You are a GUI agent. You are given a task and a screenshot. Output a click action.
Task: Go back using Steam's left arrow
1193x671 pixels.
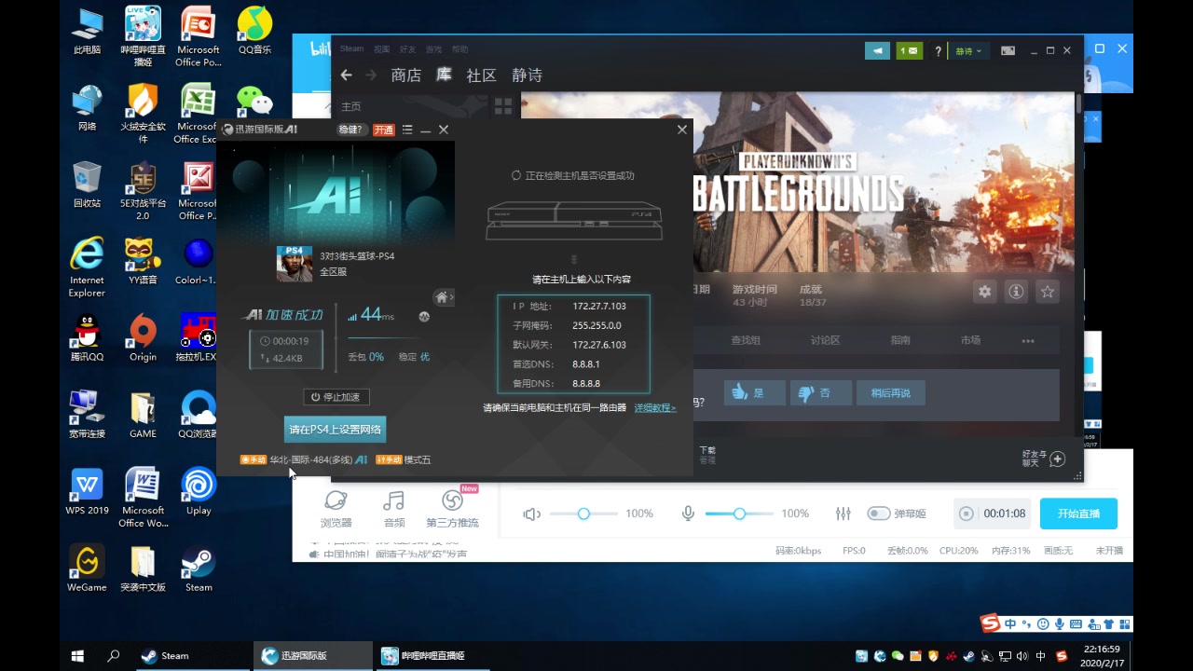pyautogui.click(x=347, y=75)
